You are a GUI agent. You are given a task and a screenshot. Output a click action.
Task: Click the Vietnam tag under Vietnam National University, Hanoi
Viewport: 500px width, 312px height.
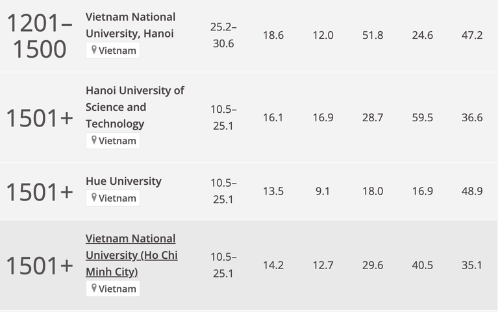[118, 51]
